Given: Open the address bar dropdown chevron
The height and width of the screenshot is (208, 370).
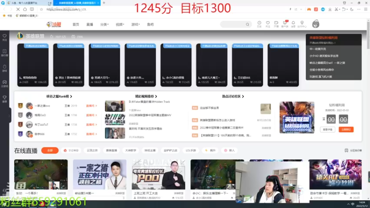Looking at the screenshot, I should [301, 9].
